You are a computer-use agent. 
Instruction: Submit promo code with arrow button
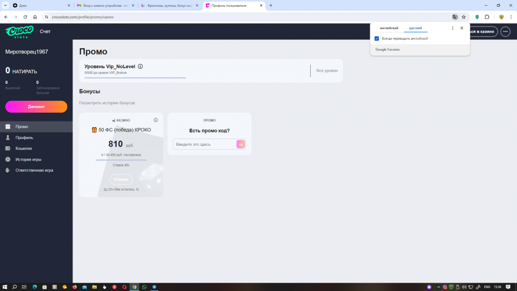tap(240, 144)
